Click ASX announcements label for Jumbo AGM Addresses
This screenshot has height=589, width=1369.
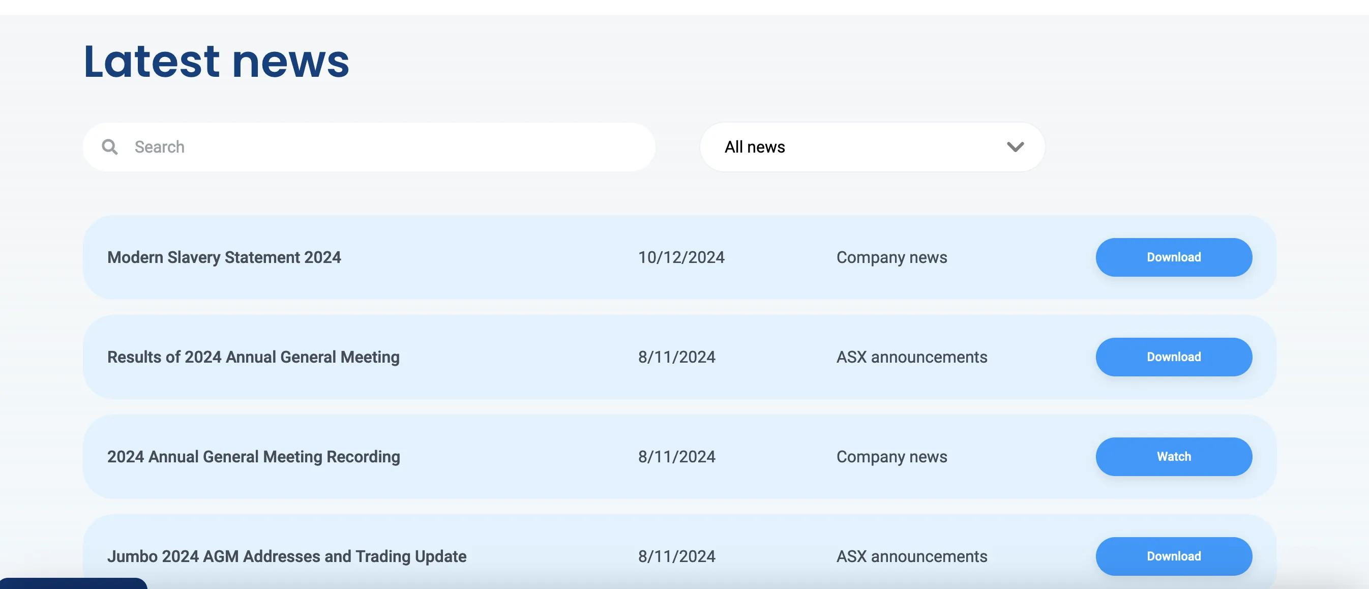click(x=911, y=556)
